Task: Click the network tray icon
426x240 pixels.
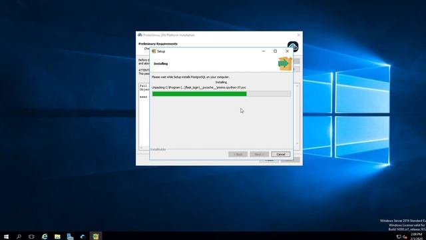Action: coord(399,237)
